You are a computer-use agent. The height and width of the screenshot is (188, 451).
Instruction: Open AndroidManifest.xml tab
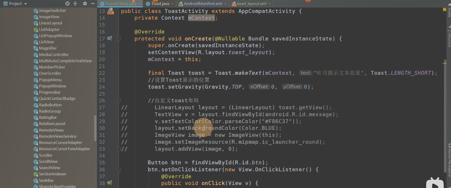tap(203, 4)
